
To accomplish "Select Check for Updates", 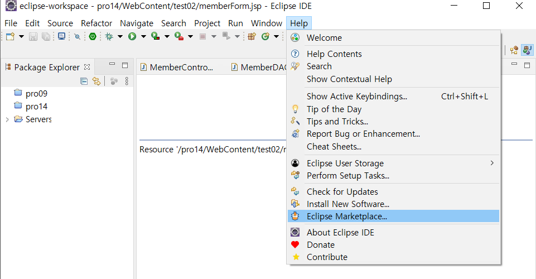I will click(393, 191).
